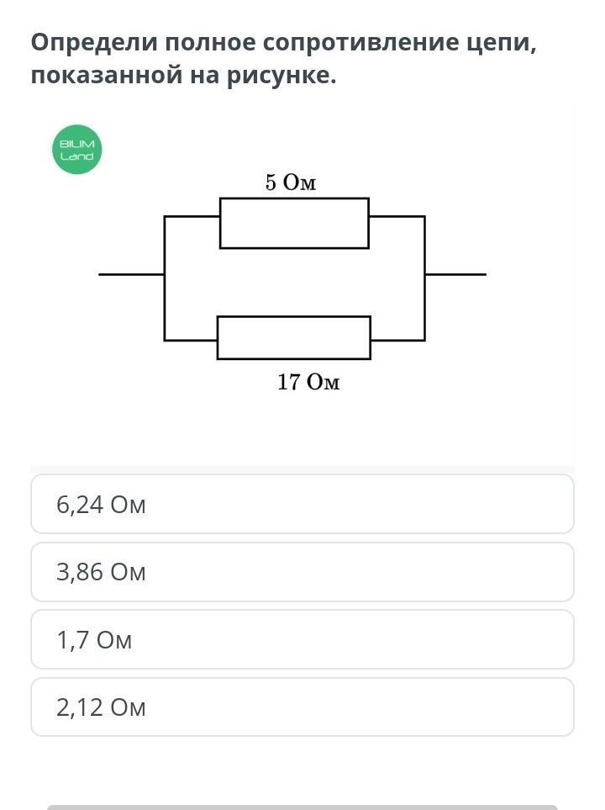Click the text "показанной на рисунке"
This screenshot has height=810, width=605.
(x=183, y=76)
